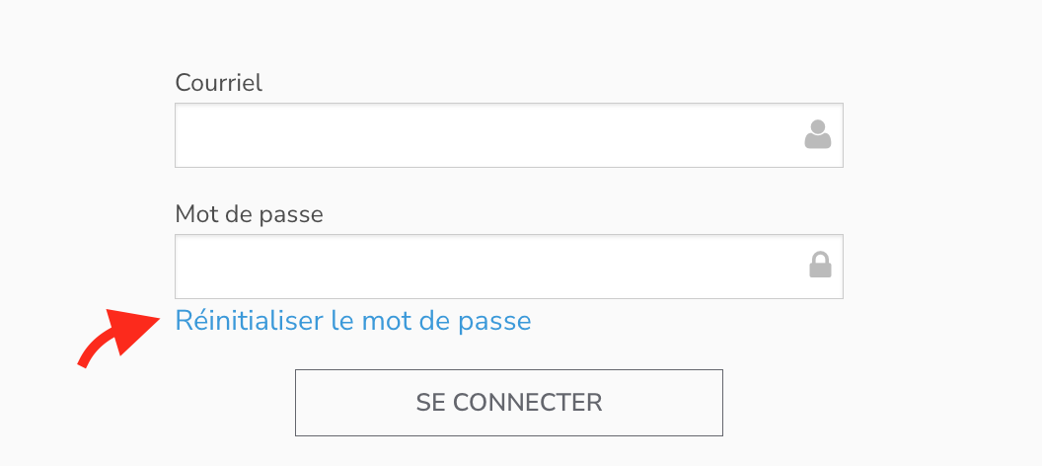Click the red arrow pointing at reset link
The image size is (1042, 466).
tap(118, 336)
